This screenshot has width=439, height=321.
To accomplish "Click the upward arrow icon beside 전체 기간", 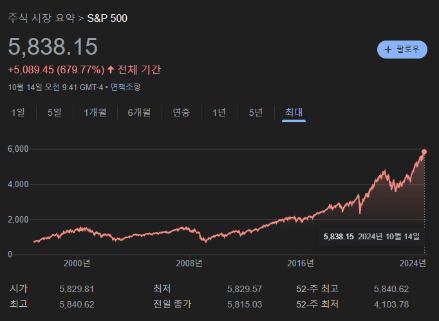I will (111, 69).
